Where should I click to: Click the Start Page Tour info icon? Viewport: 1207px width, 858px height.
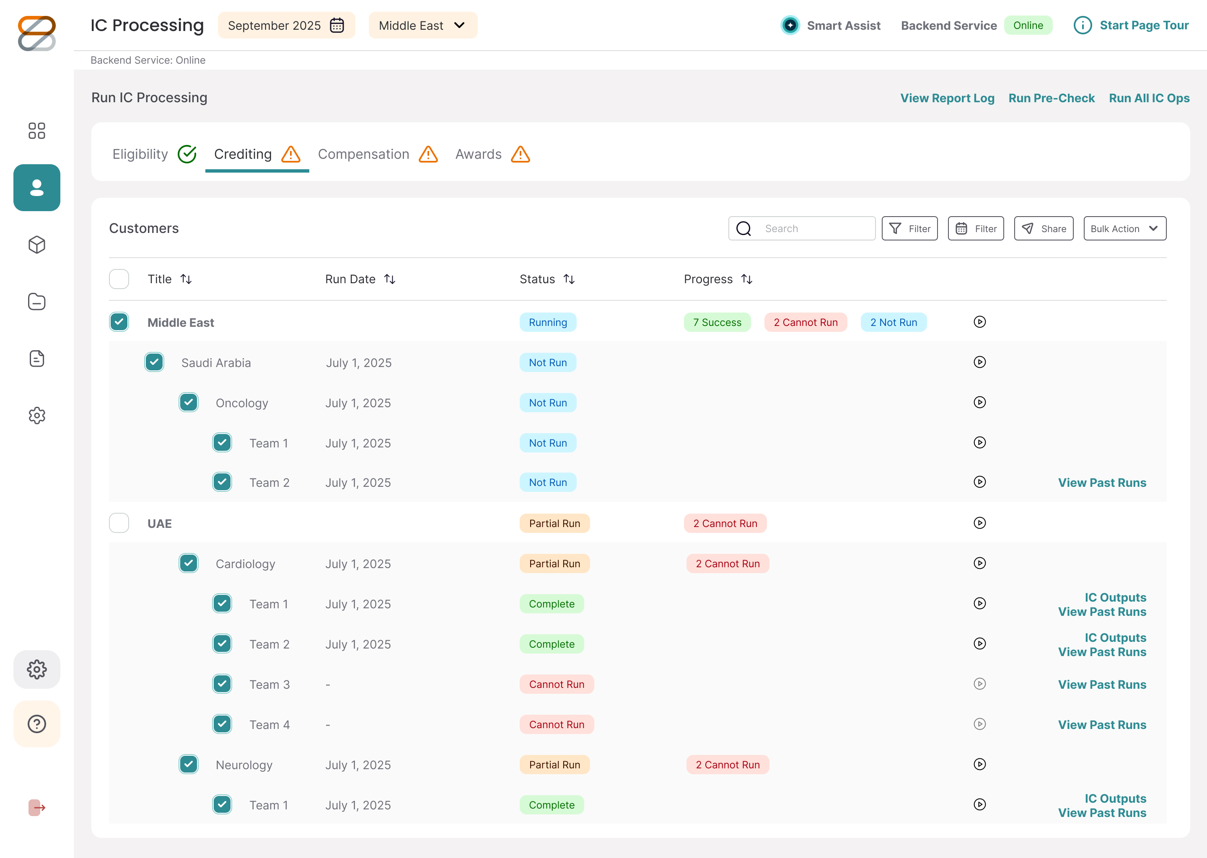tap(1082, 26)
